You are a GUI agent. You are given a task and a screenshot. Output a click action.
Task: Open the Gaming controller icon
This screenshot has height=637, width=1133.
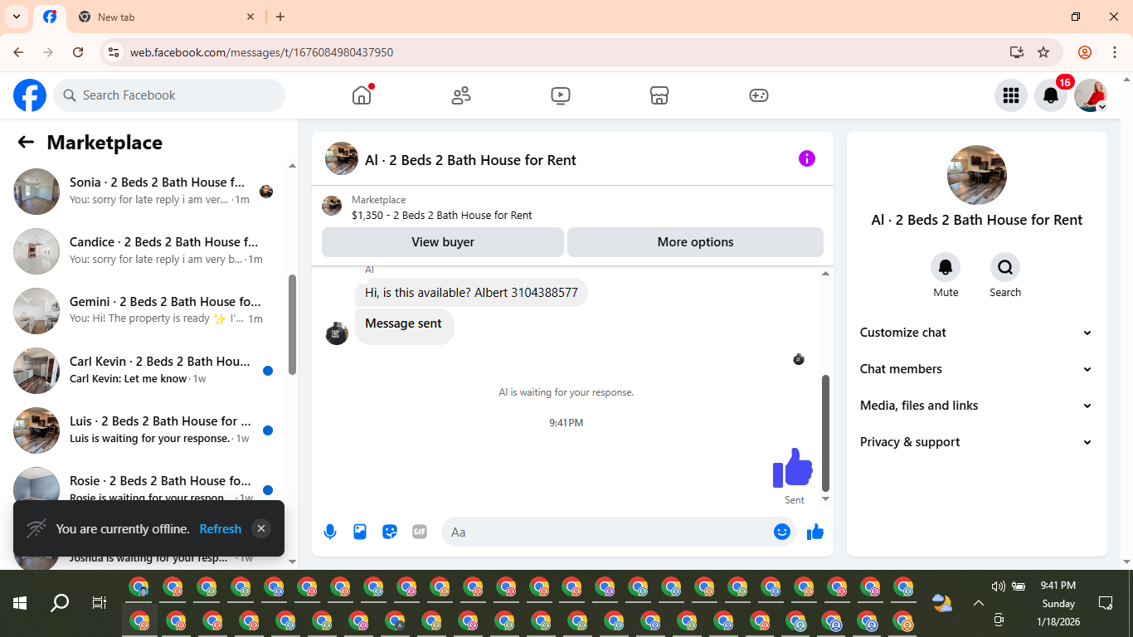pyautogui.click(x=759, y=95)
